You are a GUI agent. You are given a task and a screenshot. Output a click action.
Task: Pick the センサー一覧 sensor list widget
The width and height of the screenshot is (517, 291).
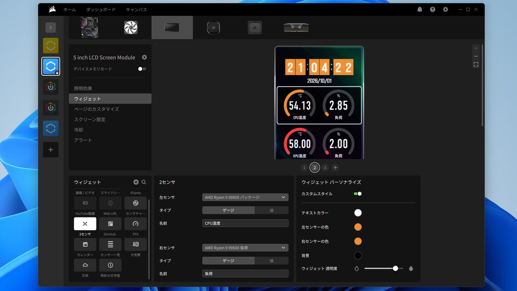tap(110, 244)
